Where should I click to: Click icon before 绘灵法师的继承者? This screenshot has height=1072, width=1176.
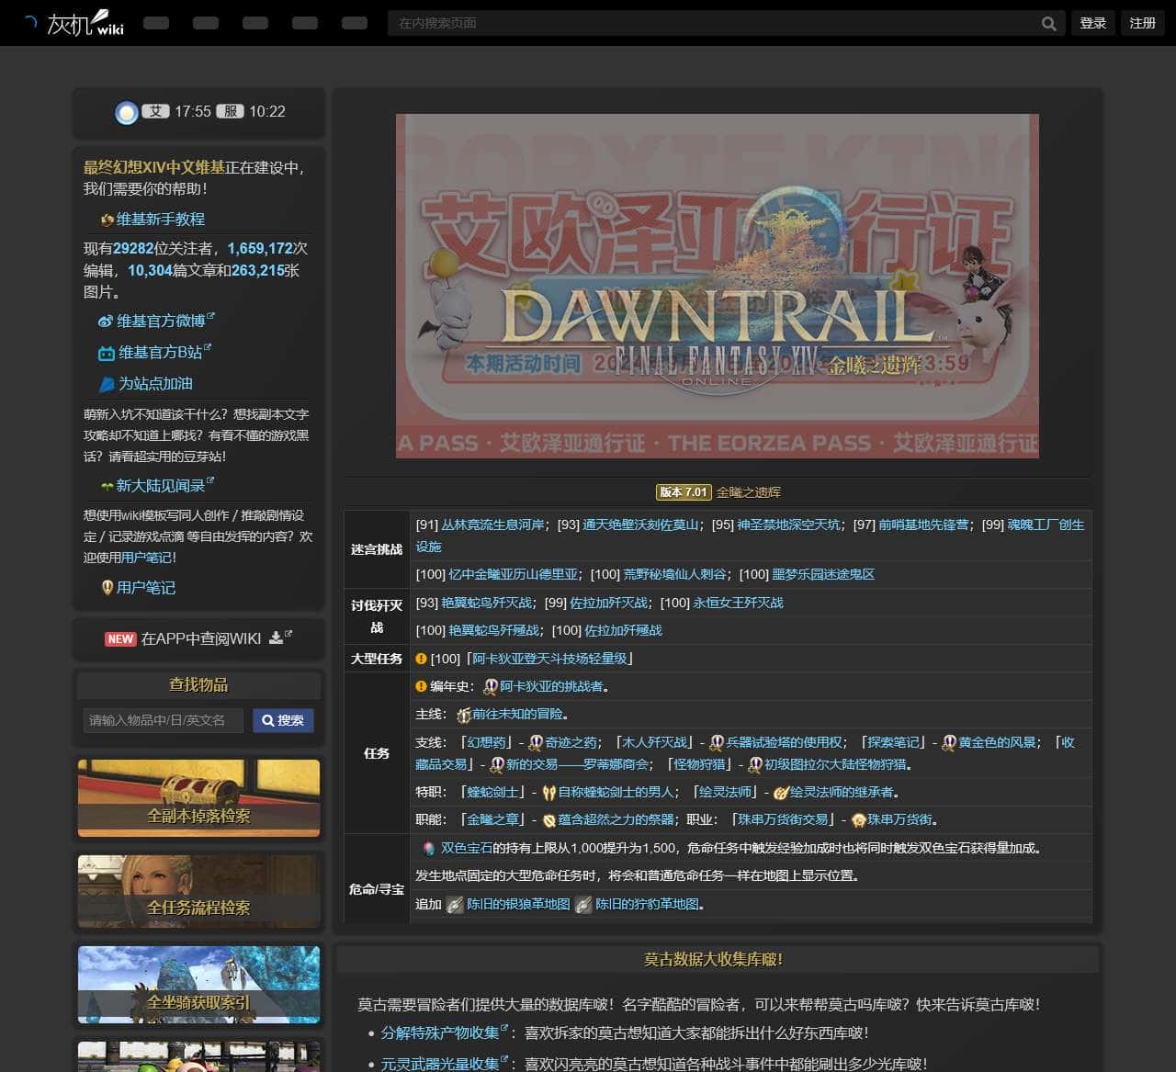(x=781, y=792)
